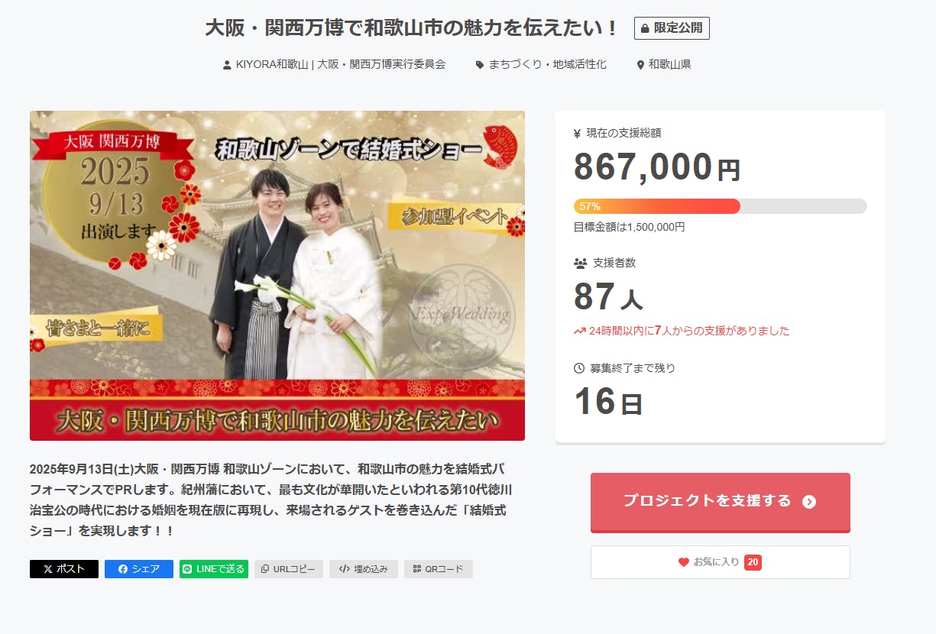Click the lock icon in 限定公開 badge
Screen dimensions: 936x634
tap(645, 29)
